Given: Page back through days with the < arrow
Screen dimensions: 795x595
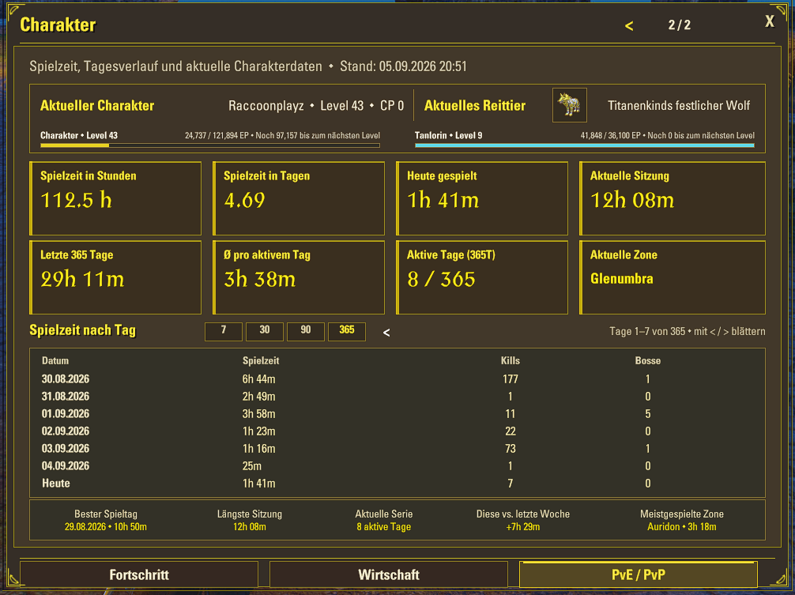Looking at the screenshot, I should 386,333.
